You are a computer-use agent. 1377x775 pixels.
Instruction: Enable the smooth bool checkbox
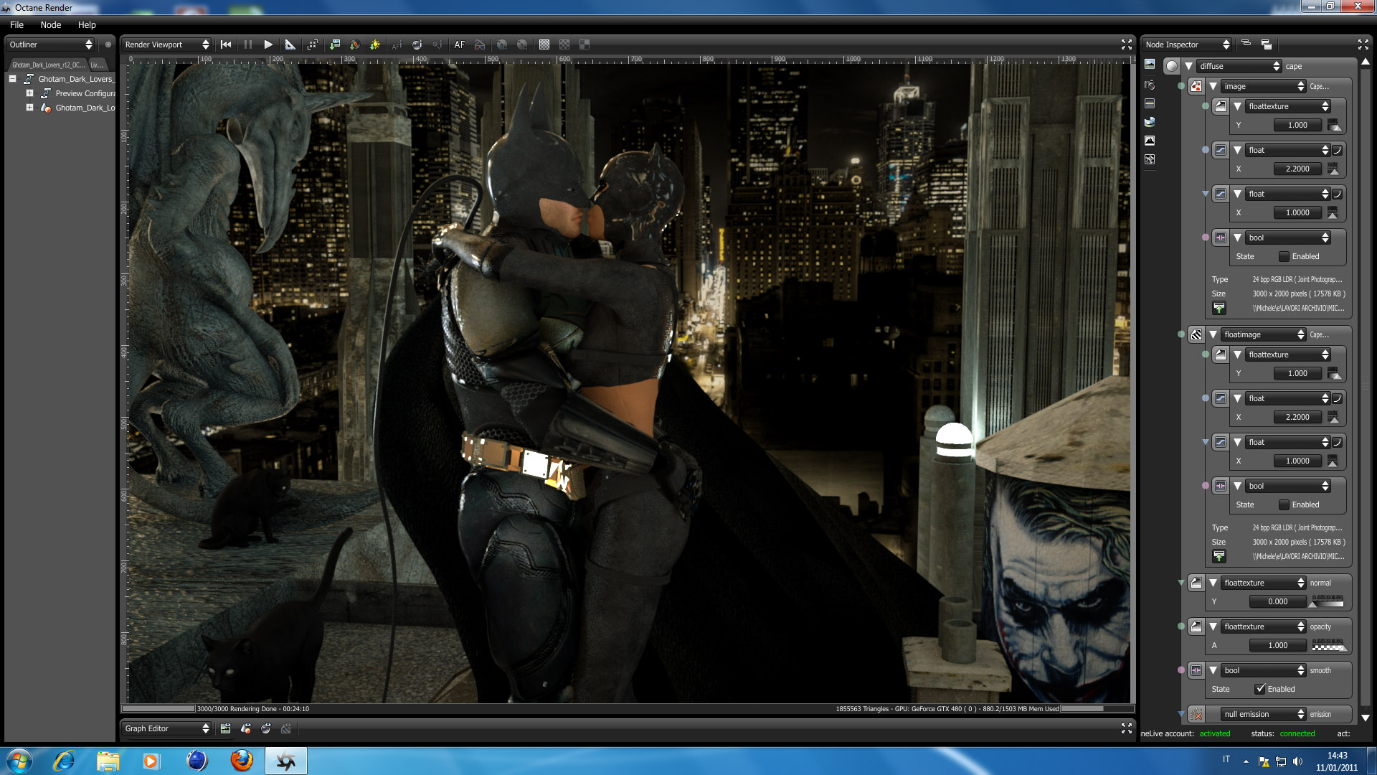tap(1260, 689)
